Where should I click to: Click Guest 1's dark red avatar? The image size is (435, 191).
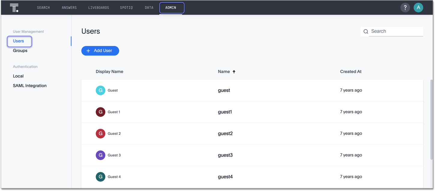coord(100,112)
